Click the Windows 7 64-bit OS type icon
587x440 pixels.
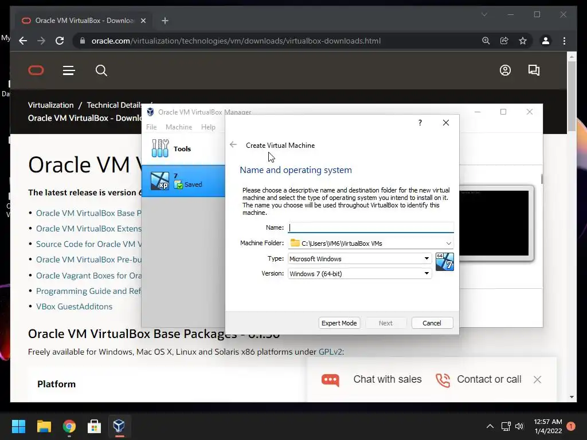(445, 261)
